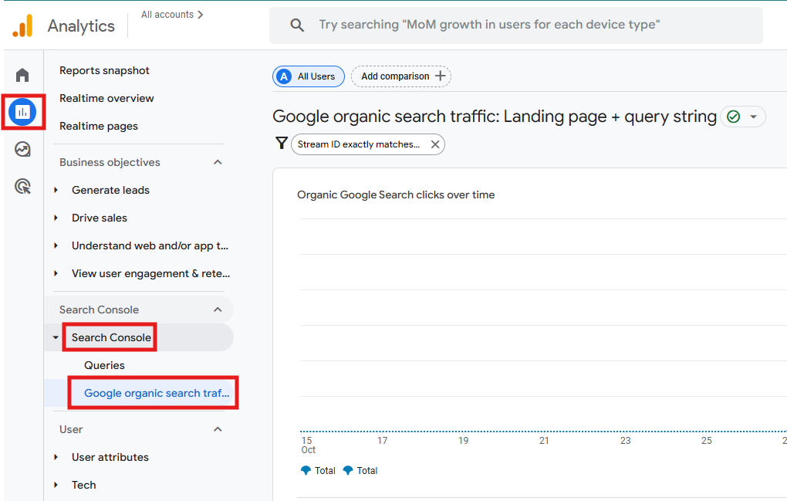This screenshot has width=787, height=501.
Task: Select the All Users comparison chip
Action: [309, 76]
